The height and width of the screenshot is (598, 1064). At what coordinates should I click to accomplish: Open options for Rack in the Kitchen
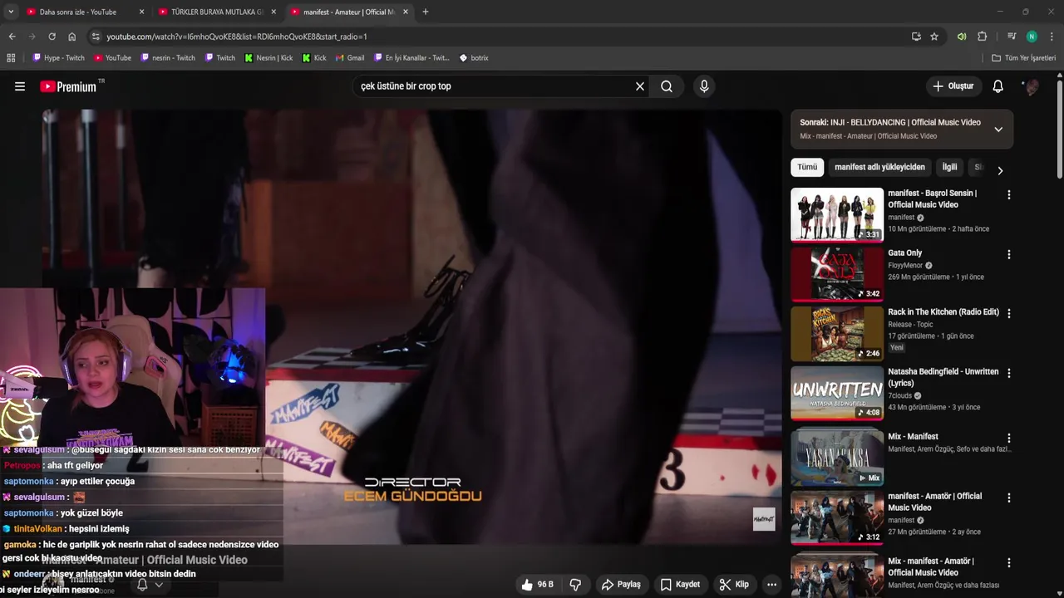coord(1009,313)
